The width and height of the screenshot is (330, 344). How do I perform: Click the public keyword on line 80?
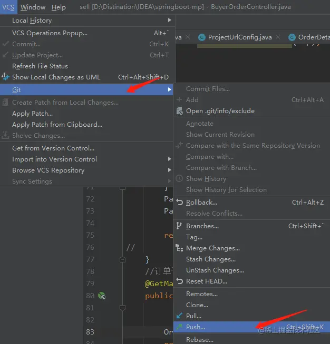(159, 296)
